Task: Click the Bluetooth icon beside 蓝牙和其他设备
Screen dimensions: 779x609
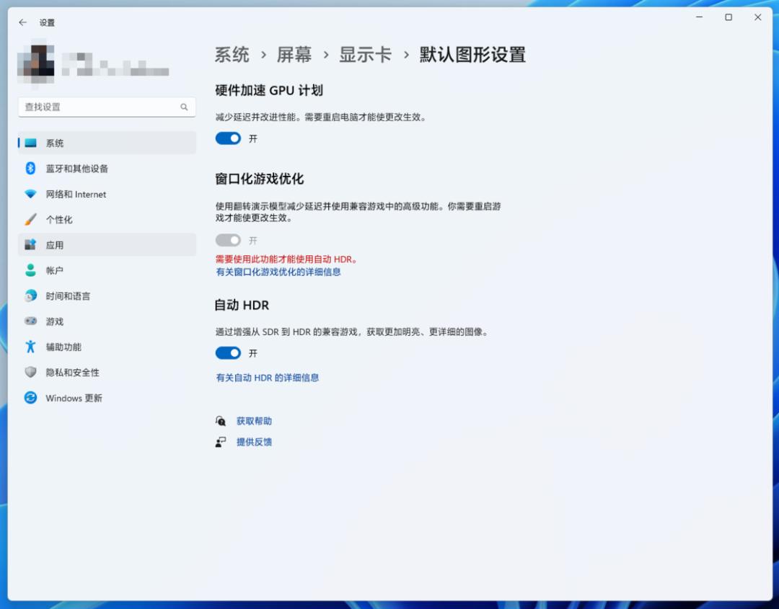Action: tap(31, 168)
